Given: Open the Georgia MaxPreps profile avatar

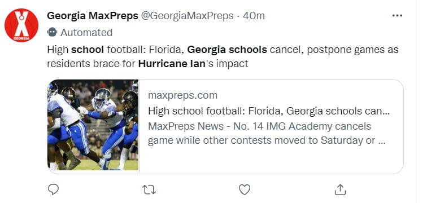Looking at the screenshot, I should pos(21,25).
